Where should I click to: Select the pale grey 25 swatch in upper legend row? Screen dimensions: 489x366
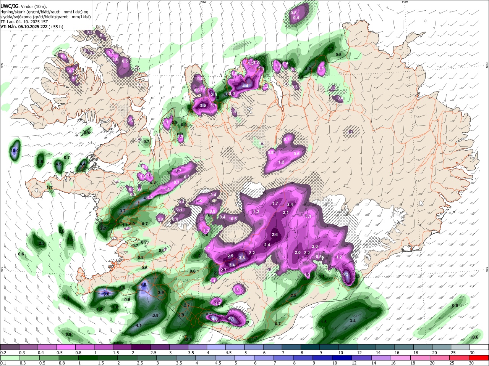tap(460, 347)
